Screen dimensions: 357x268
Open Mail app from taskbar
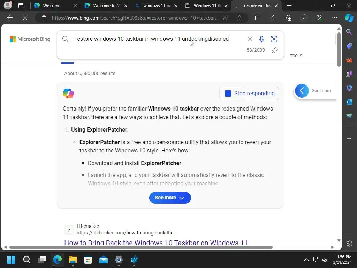tap(104, 260)
